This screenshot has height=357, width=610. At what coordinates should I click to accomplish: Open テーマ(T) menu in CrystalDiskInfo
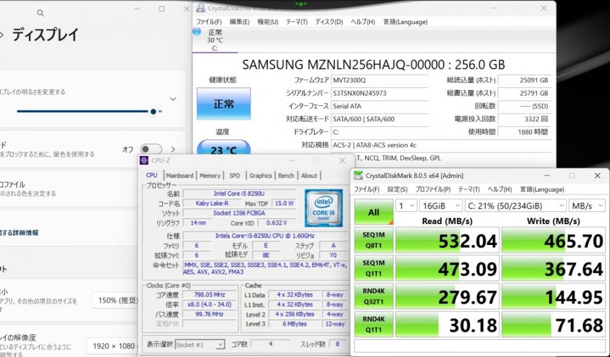point(296,22)
